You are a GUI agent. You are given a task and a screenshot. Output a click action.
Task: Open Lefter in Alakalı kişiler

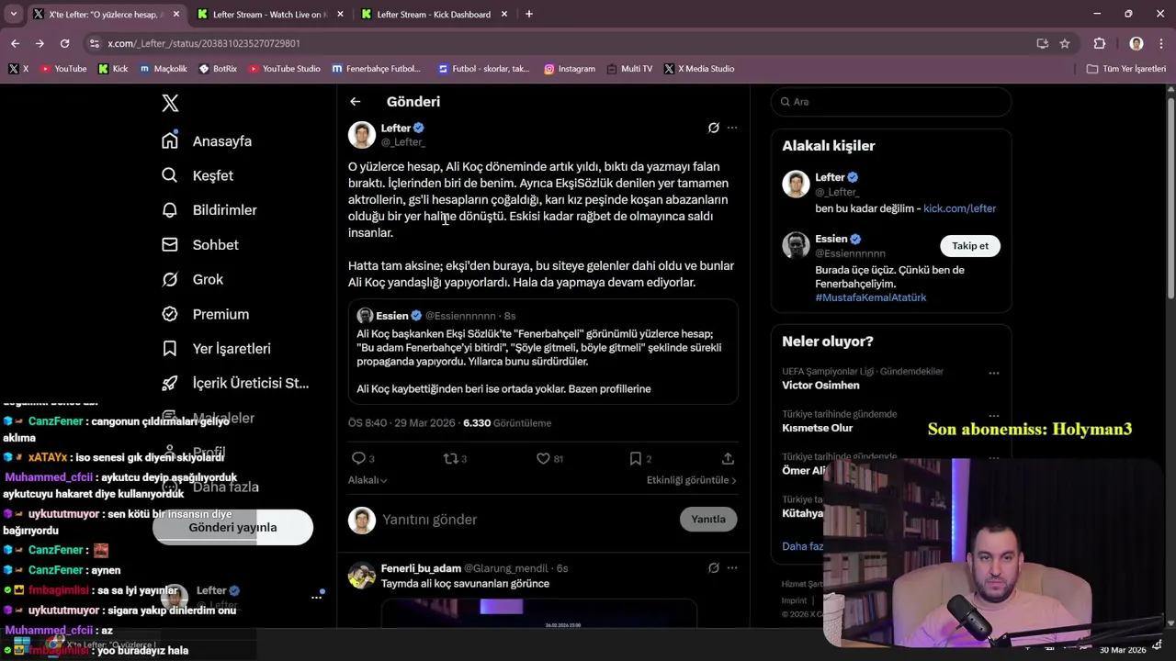pyautogui.click(x=891, y=192)
